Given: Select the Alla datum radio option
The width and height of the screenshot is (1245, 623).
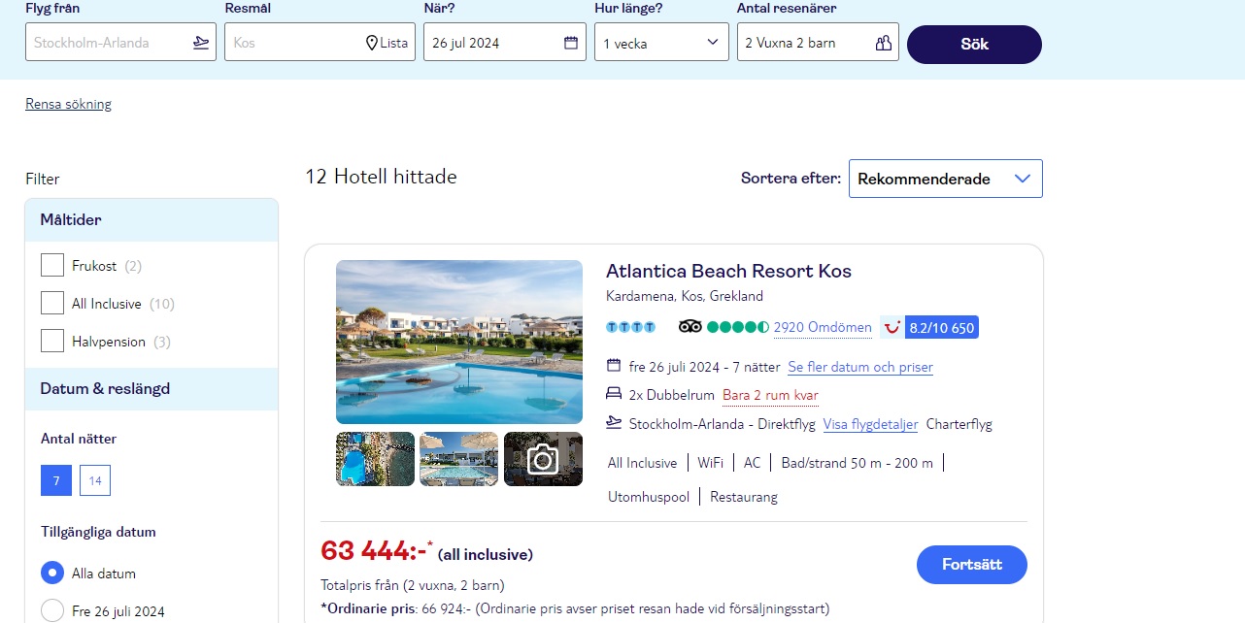Looking at the screenshot, I should coord(52,573).
